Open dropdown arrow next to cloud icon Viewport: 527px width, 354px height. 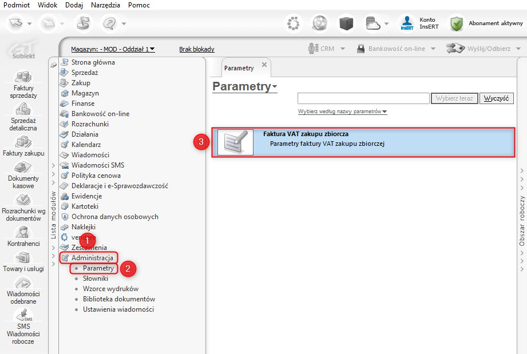pyautogui.click(x=386, y=23)
